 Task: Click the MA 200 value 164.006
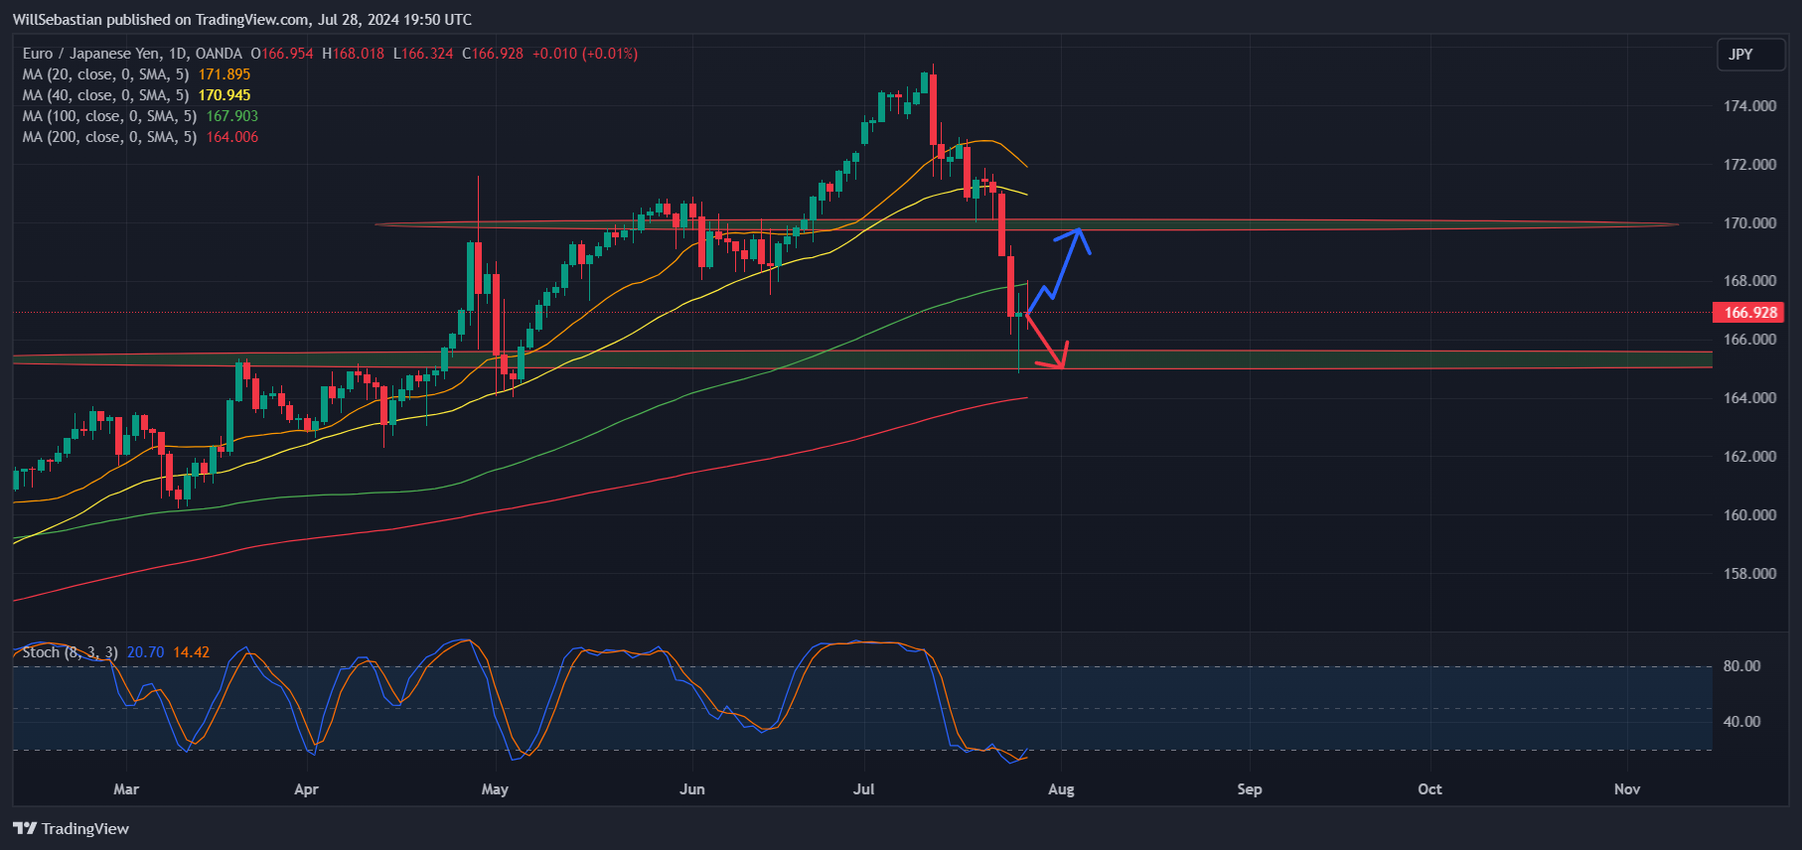(x=232, y=137)
